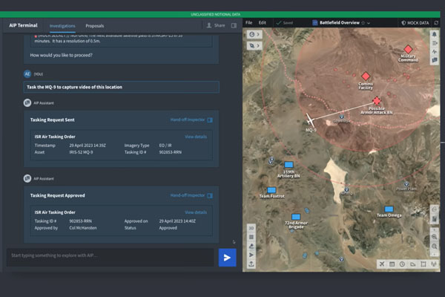The image size is (445, 297).
Task: Select the Team Omega blue unit marker
Action: [389, 209]
